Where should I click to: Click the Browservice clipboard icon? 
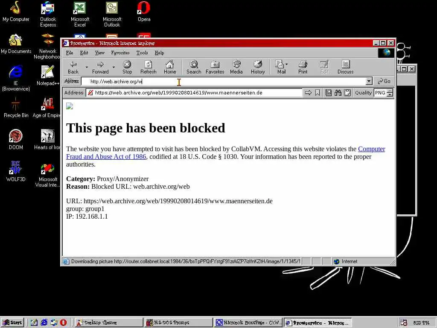347,93
